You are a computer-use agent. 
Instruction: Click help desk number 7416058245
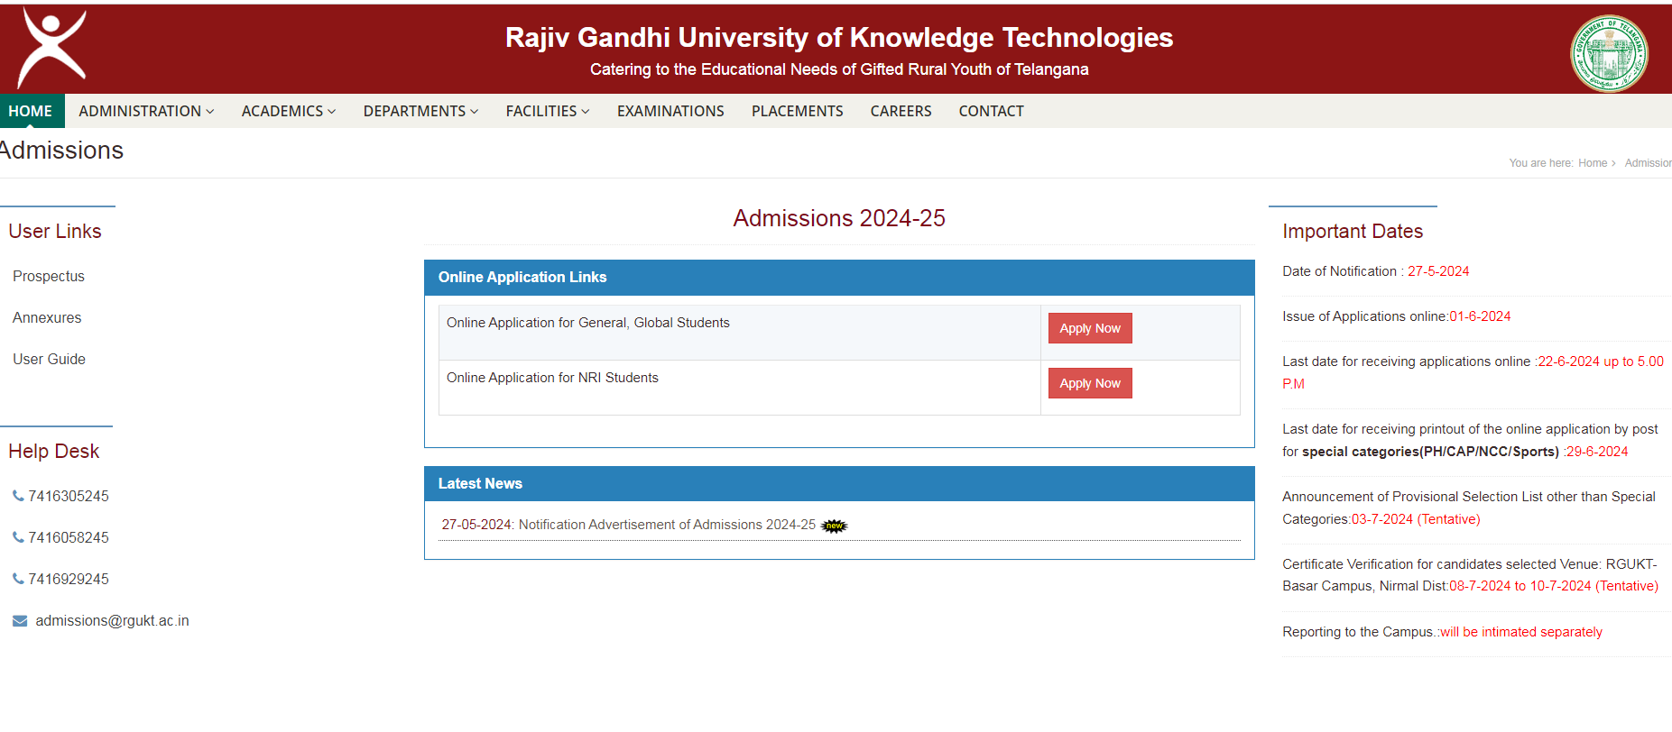point(69,538)
